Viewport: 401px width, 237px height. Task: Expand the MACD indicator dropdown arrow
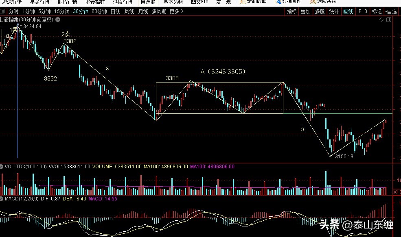click(x=2, y=199)
